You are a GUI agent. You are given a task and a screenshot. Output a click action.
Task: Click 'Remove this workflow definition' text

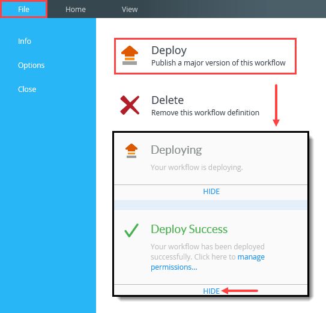pyautogui.click(x=205, y=112)
